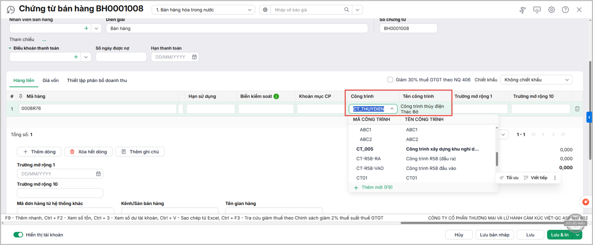Open the help question mark icon
The image size is (593, 245).
point(565,10)
